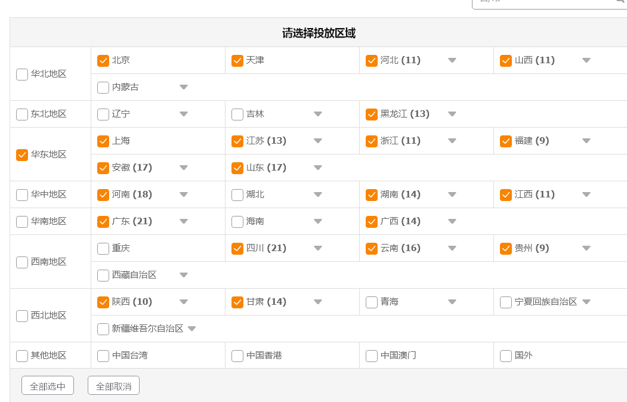Check the 华北地区 region checkbox
The width and height of the screenshot is (627, 402).
(x=22, y=74)
